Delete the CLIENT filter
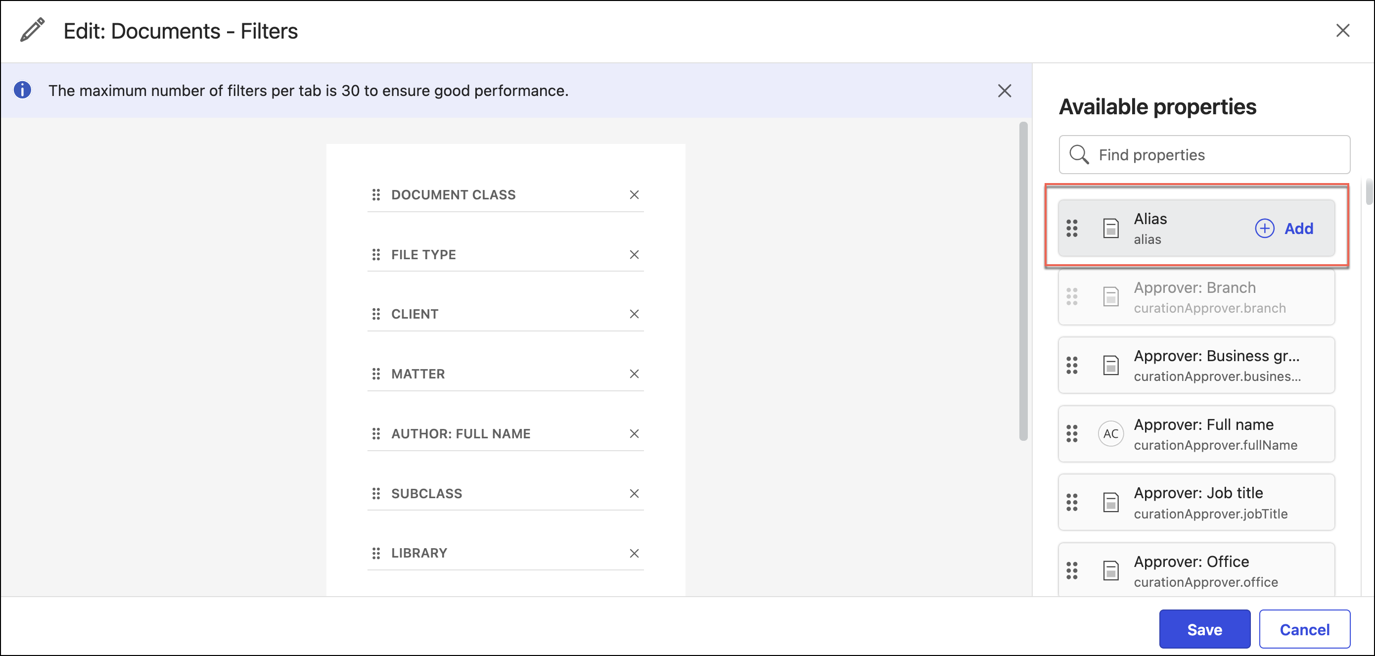Screen dimensions: 1375x656 [x=634, y=314]
